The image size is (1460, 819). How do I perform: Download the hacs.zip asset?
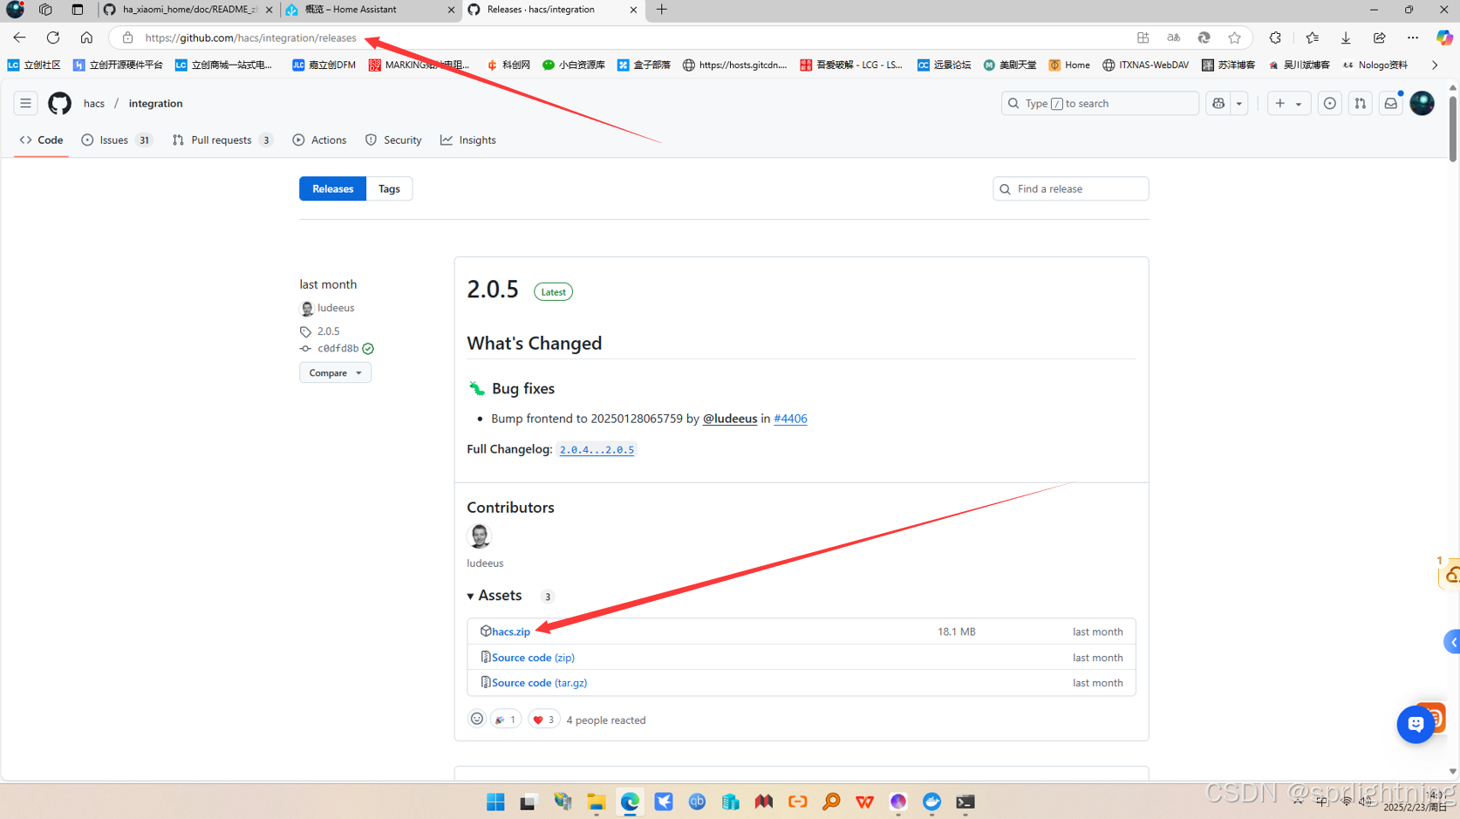(x=511, y=631)
